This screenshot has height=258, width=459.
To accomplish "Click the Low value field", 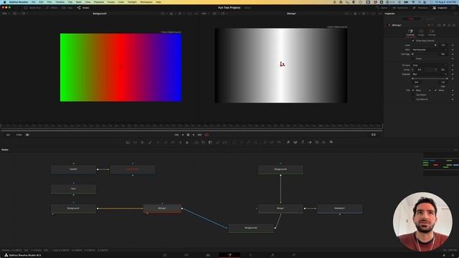I will click(417, 82).
